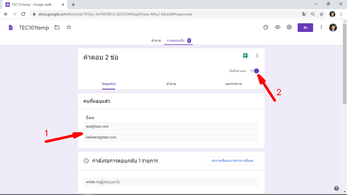Click the help question mark icon

[x=336, y=188]
